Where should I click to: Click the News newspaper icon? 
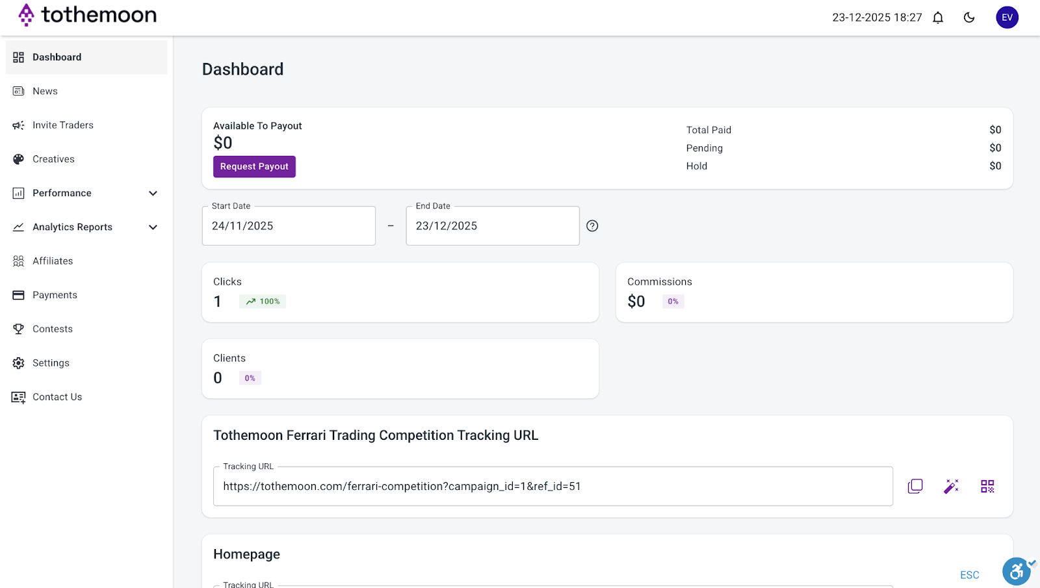(x=18, y=91)
